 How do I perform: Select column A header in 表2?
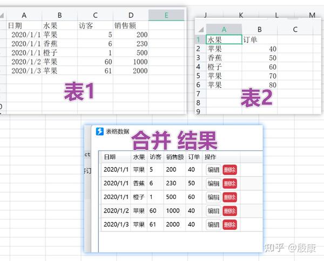click(224, 30)
